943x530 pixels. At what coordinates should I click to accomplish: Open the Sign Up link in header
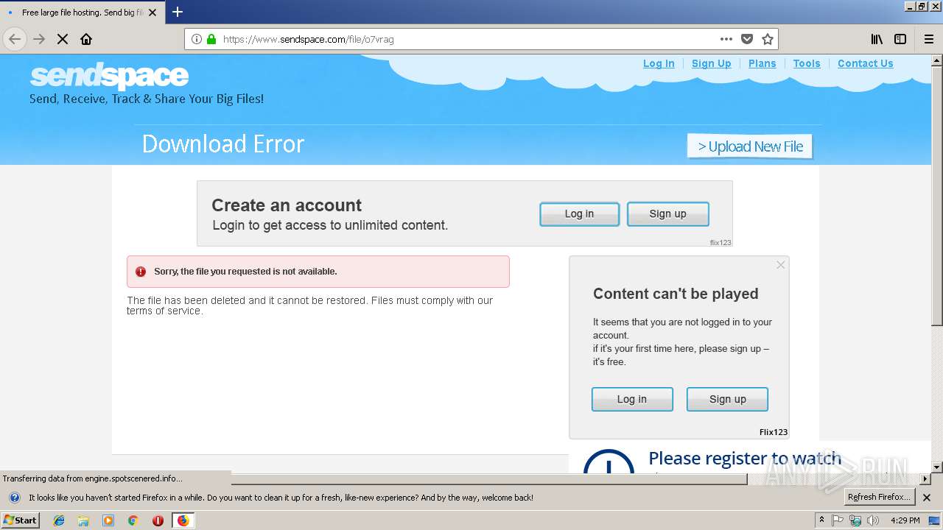click(x=712, y=63)
